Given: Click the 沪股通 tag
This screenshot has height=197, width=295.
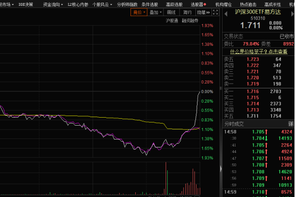Looking at the screenshot, I should click(172, 21).
